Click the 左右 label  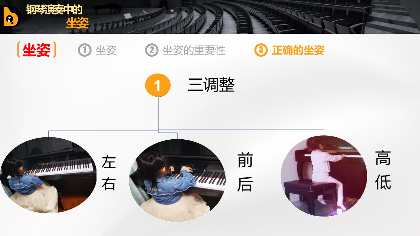[x=109, y=173]
